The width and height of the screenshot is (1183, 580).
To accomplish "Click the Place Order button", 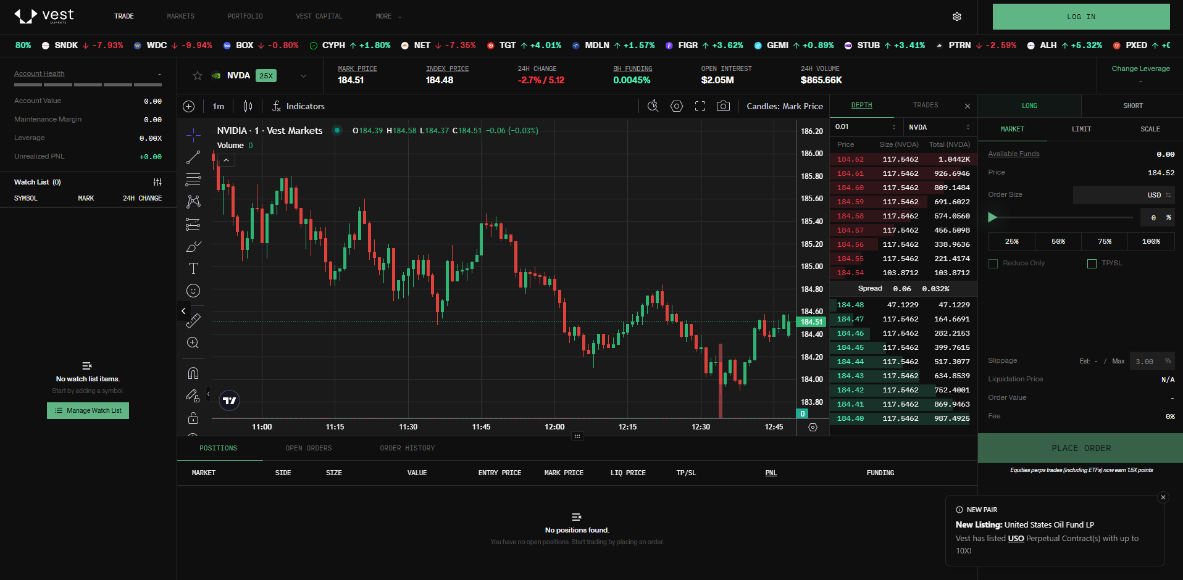I will point(1081,448).
